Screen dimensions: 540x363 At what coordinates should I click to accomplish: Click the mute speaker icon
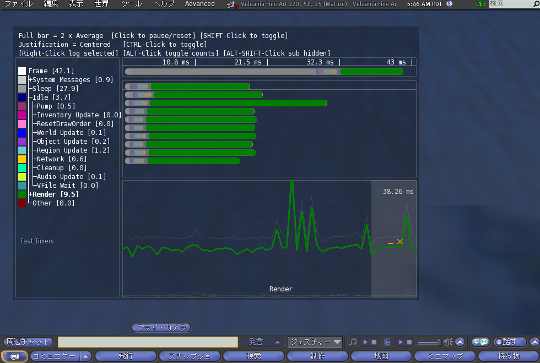click(449, 342)
